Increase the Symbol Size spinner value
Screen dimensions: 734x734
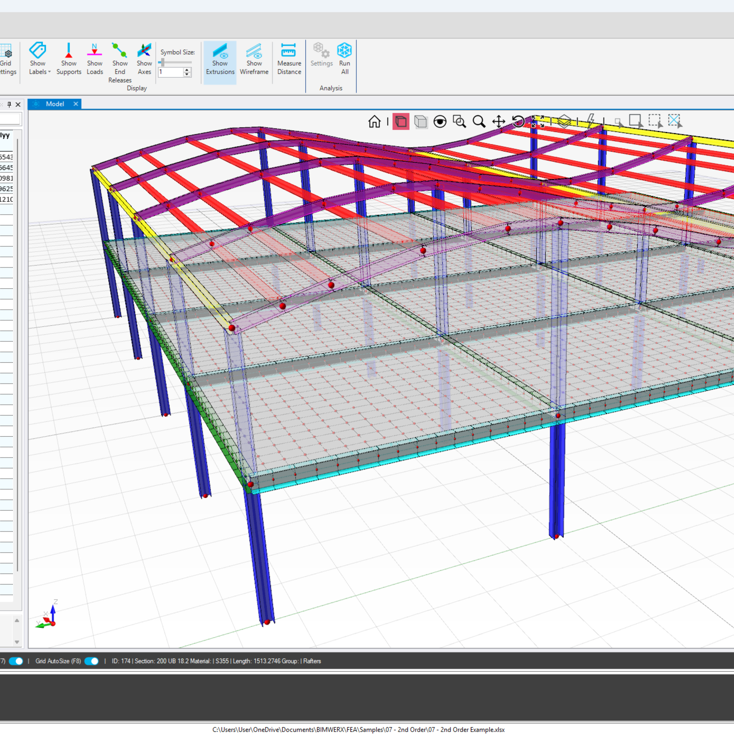tap(187, 70)
